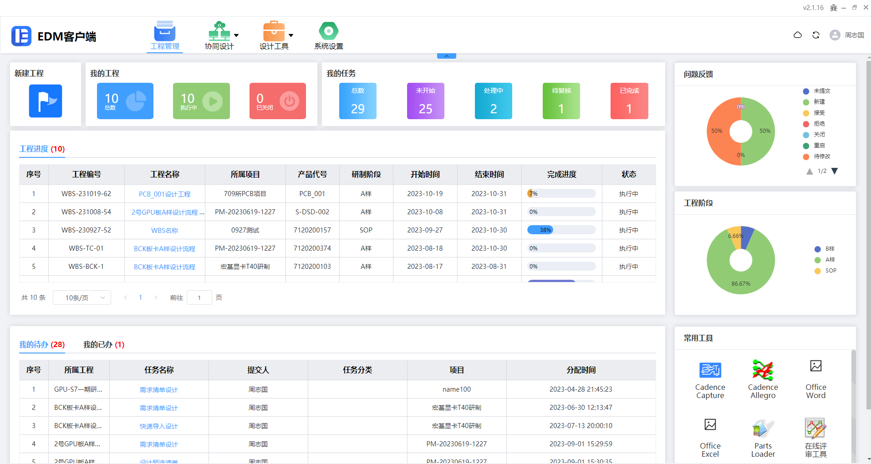Open 快速导入设计 task link
Screen dimensions: 871x464
pos(158,426)
